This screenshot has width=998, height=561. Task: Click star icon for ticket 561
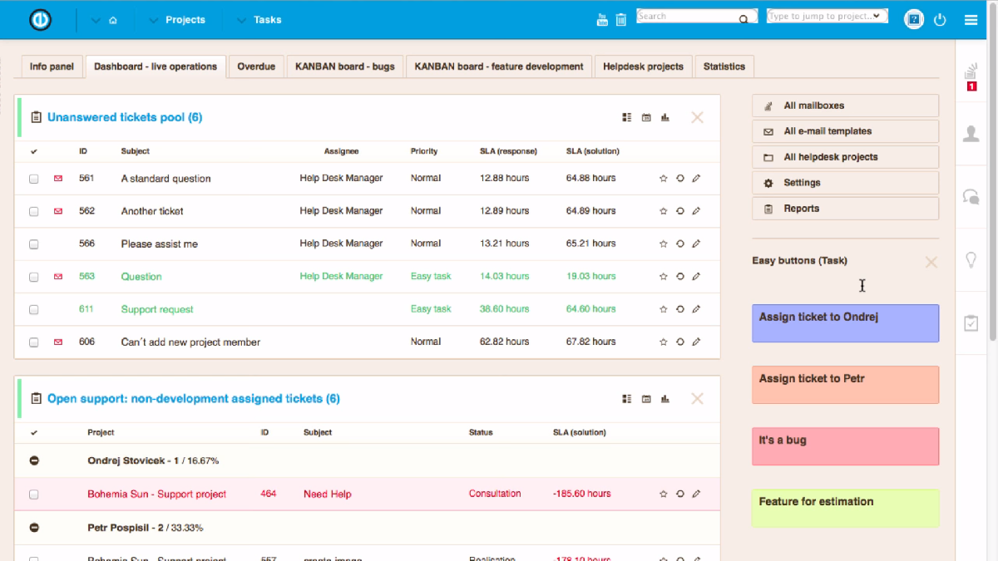pyautogui.click(x=663, y=179)
